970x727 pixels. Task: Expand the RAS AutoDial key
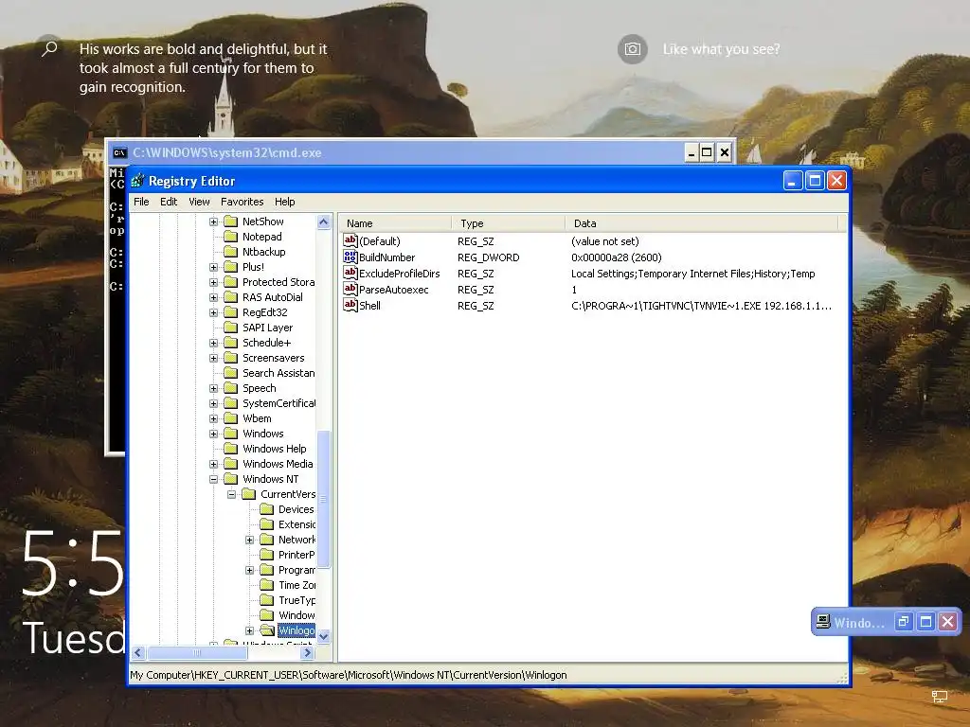pos(213,297)
